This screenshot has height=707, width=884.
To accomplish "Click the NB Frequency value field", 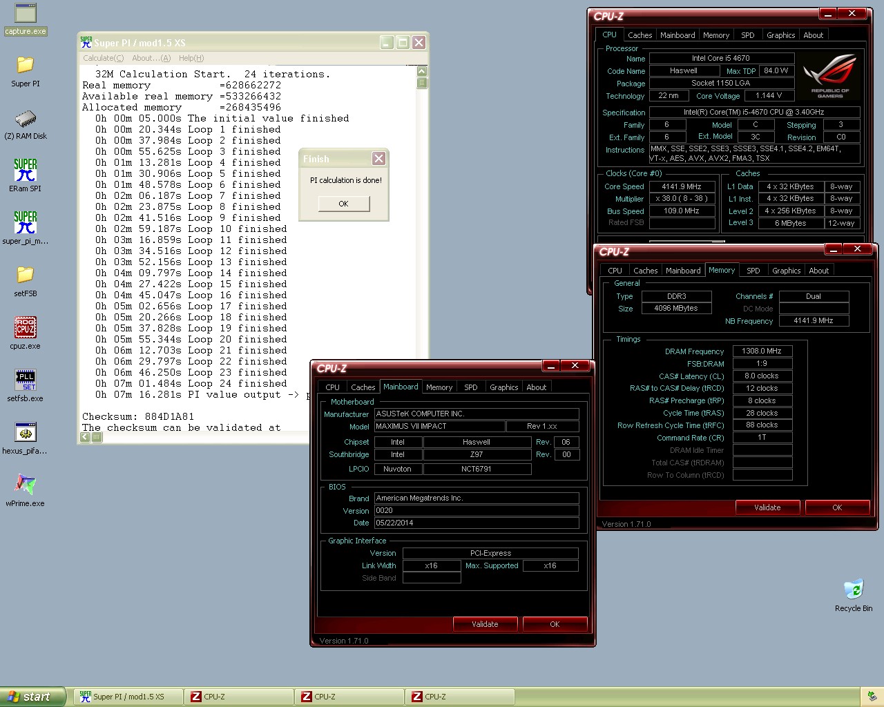I will click(x=814, y=320).
